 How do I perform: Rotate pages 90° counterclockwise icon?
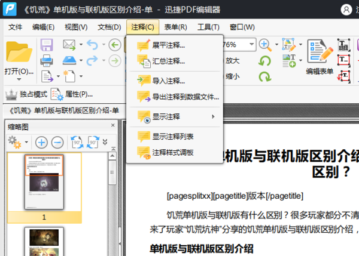pos(77,142)
